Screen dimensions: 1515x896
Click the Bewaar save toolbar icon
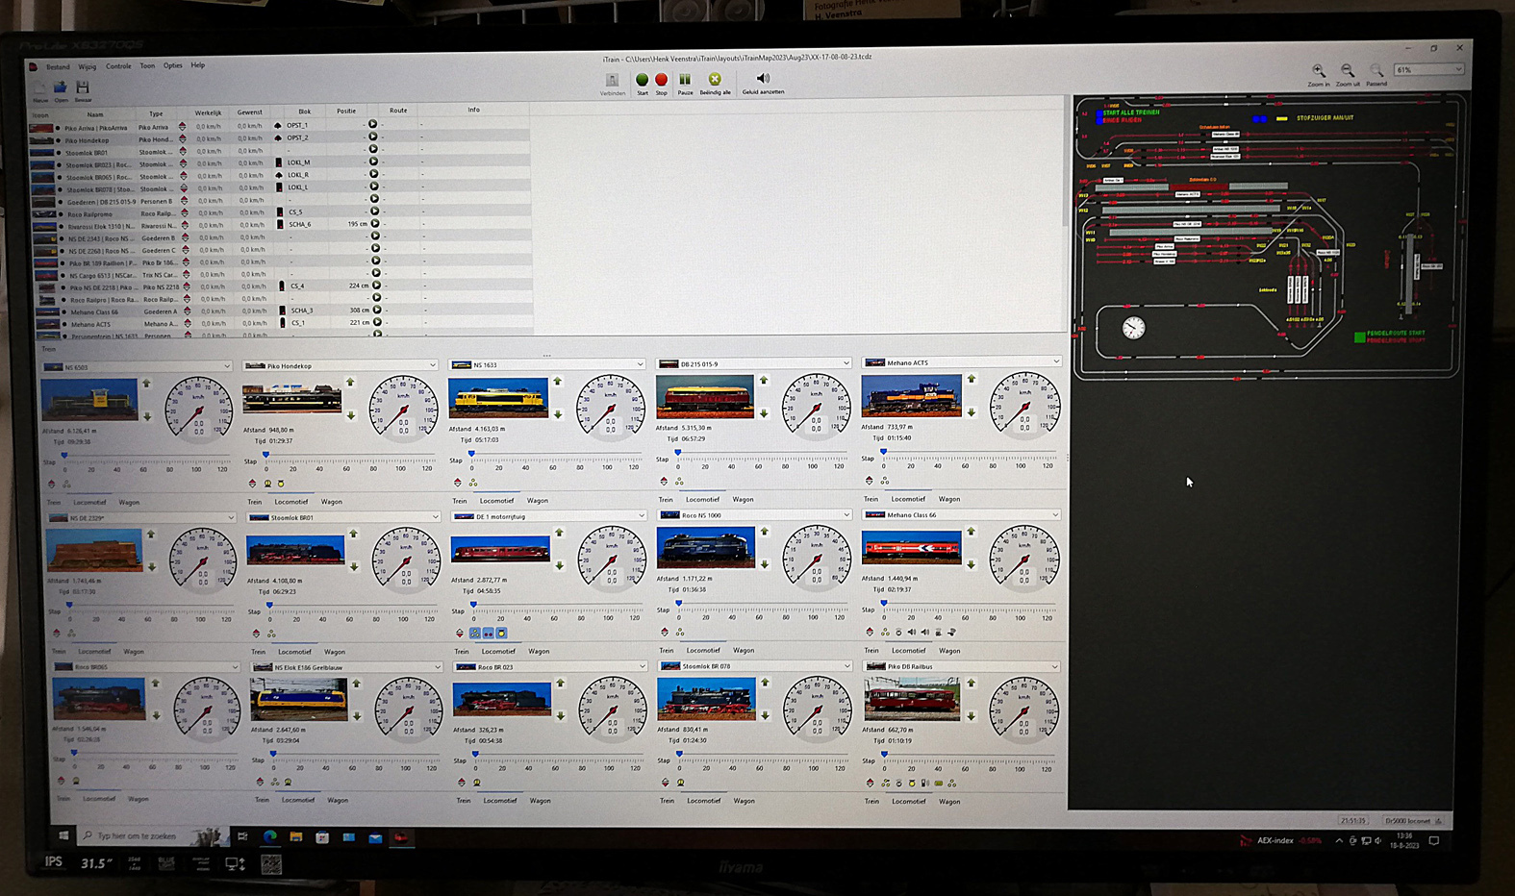tap(83, 87)
